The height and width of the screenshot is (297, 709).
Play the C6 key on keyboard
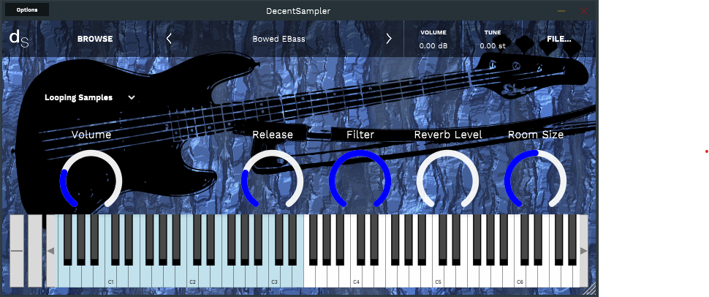(520, 277)
